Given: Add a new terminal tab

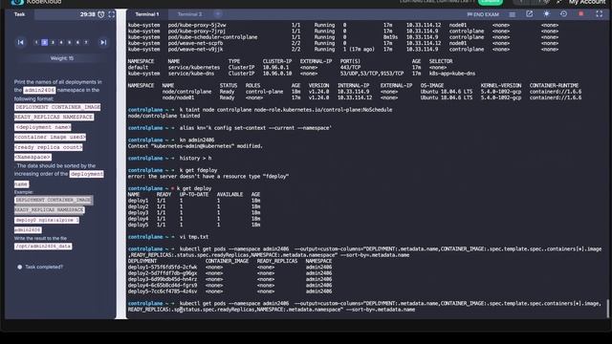Looking at the screenshot, I should (218, 14).
